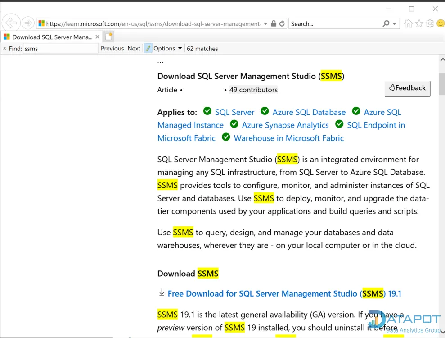Viewport: 445px width, 338px height.
Task: Click the Download SSMS heading
Action: point(188,274)
